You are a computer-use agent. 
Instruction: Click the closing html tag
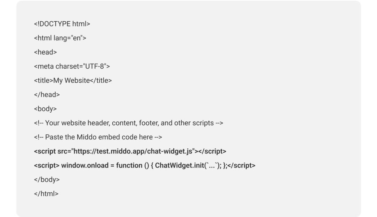point(46,194)
